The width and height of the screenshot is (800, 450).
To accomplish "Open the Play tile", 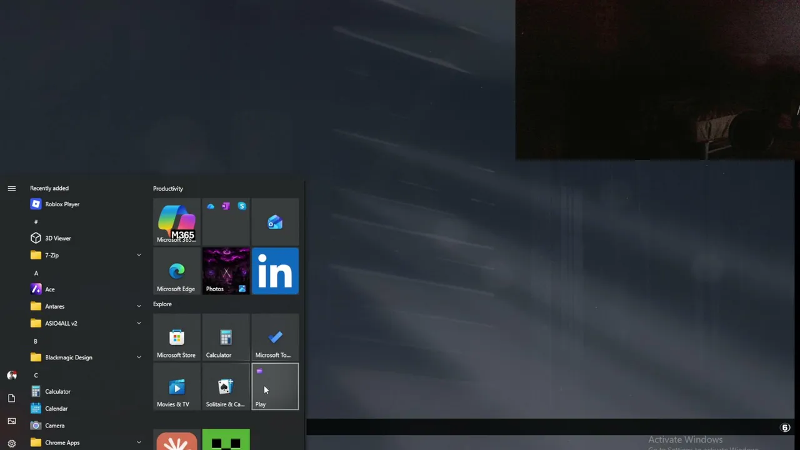I will click(275, 387).
